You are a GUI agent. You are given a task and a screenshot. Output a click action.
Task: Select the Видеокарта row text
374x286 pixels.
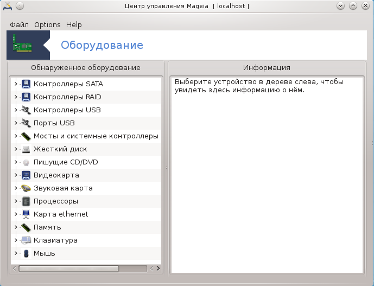pyautogui.click(x=56, y=175)
